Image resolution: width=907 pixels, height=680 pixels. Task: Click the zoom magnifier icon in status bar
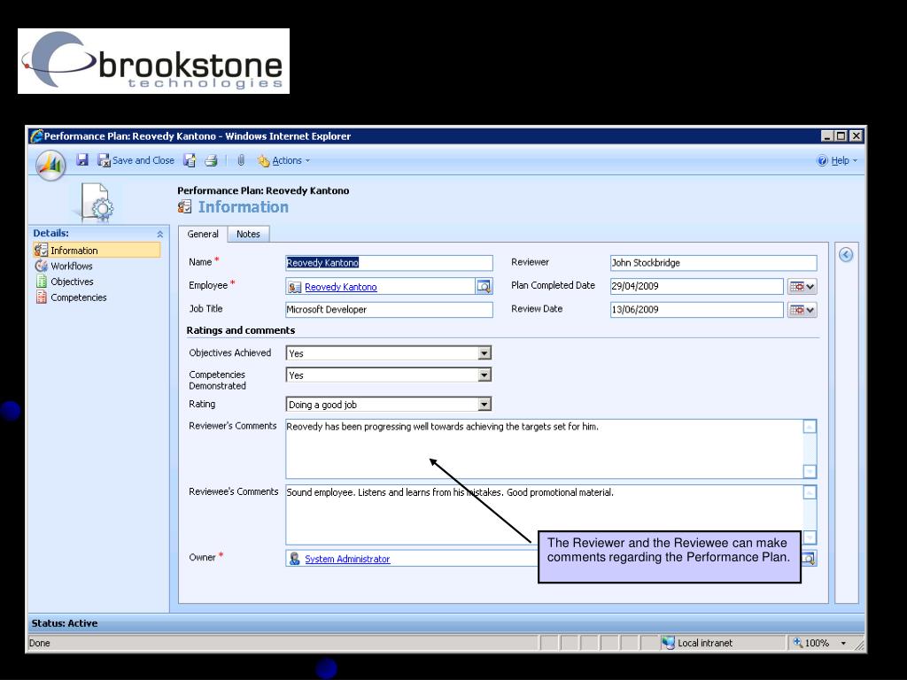pos(798,643)
